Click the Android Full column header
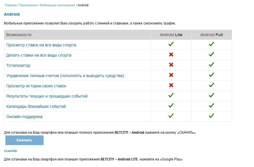 pyautogui.click(x=212, y=35)
